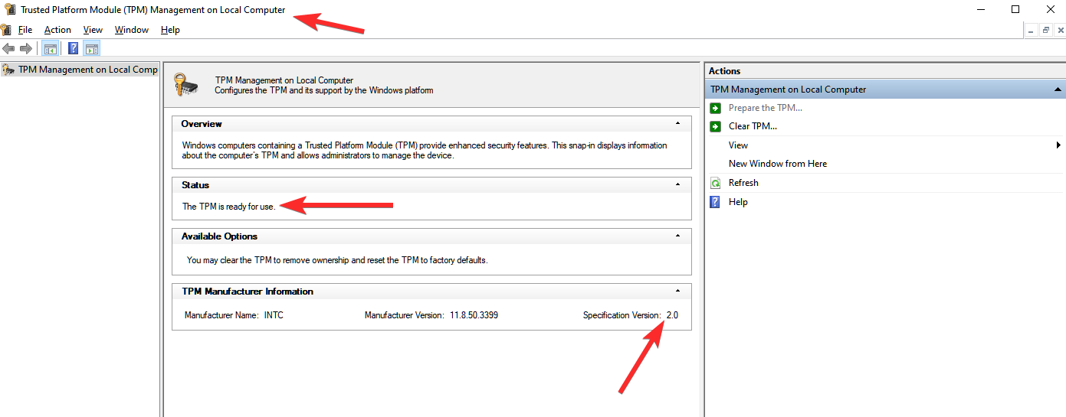Click the blue Help toolbar icon
This screenshot has height=417, width=1066.
tap(74, 49)
